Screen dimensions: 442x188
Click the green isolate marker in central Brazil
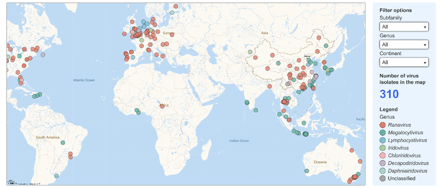point(63,143)
